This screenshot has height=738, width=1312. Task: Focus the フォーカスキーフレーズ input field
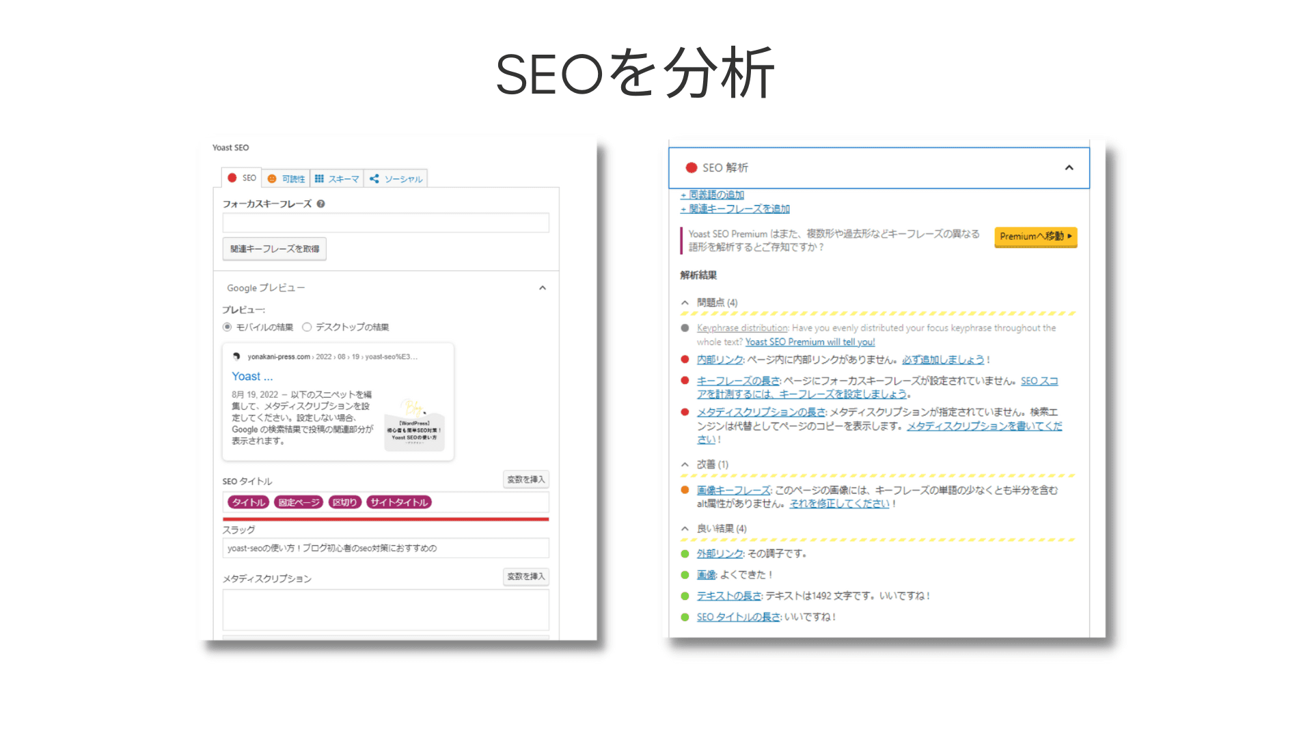tap(385, 223)
